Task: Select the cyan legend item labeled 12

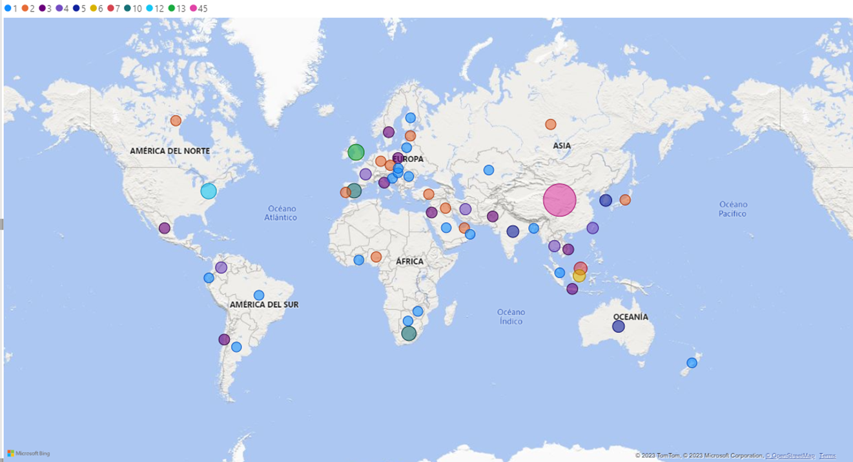Action: (154, 8)
